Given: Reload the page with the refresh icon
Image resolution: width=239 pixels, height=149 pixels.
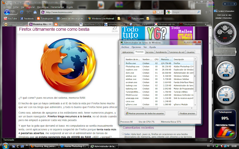Looking at the screenshot, I should coord(22,12).
